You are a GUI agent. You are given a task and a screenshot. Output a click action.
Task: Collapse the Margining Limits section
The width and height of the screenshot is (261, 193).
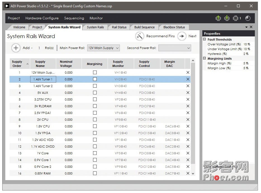[204, 58]
